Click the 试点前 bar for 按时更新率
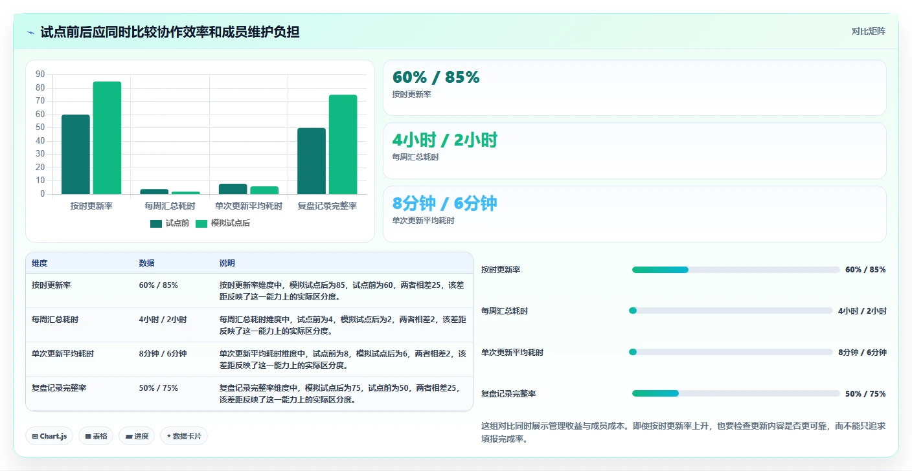This screenshot has width=912, height=471. pos(76,154)
